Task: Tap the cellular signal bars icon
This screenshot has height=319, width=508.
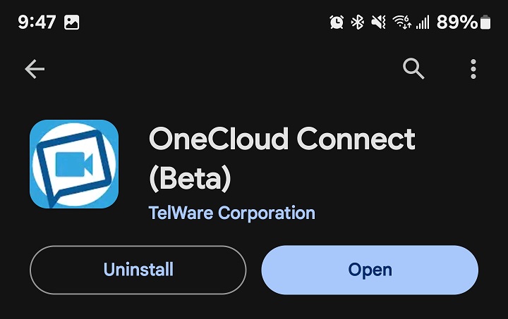Action: (x=423, y=23)
